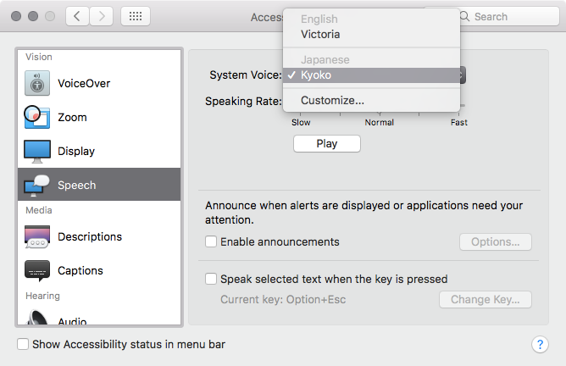The image size is (566, 366).
Task: Go back with the left chevron
Action: (x=77, y=16)
